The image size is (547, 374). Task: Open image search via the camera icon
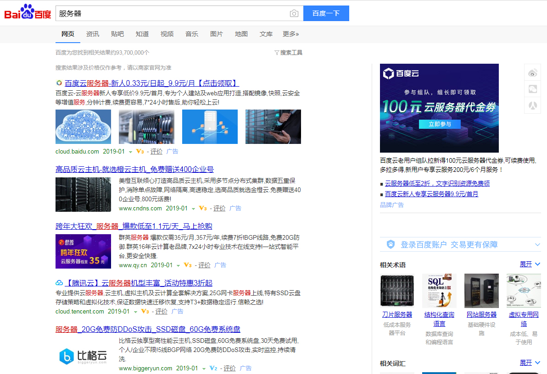click(294, 13)
